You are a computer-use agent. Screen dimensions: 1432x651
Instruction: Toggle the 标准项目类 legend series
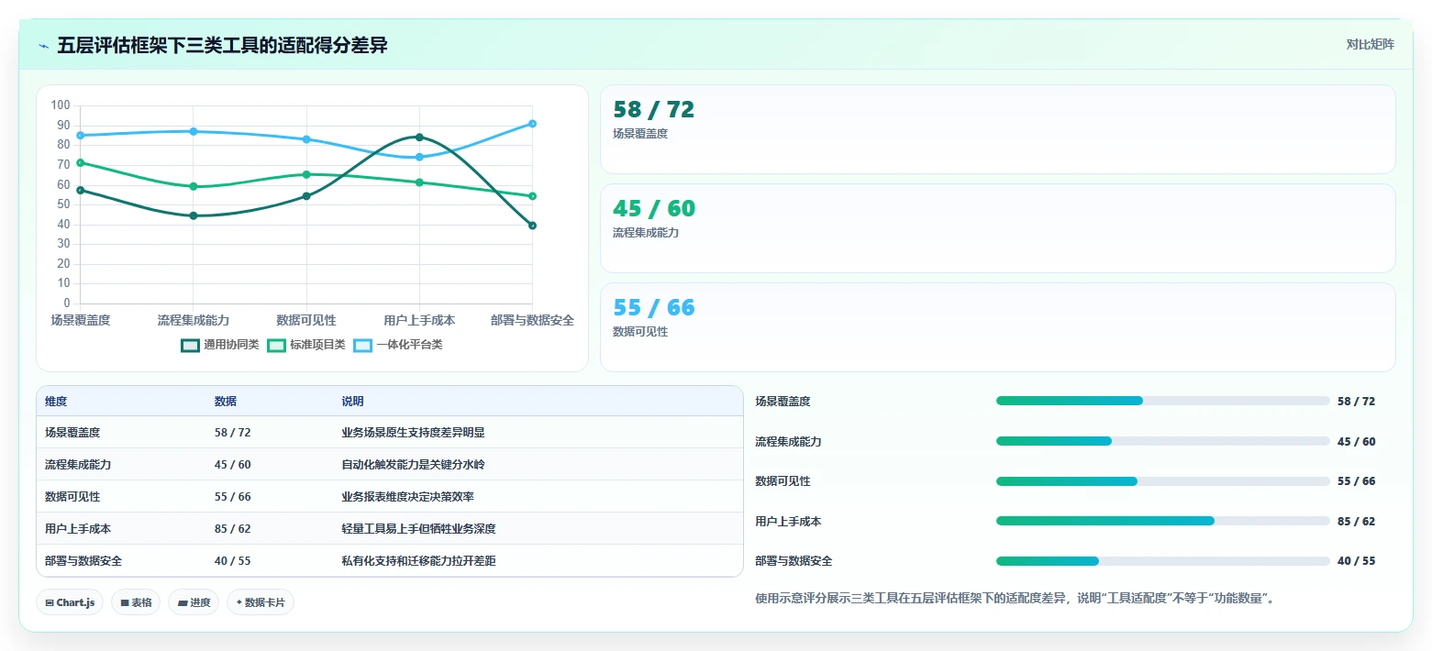click(306, 346)
